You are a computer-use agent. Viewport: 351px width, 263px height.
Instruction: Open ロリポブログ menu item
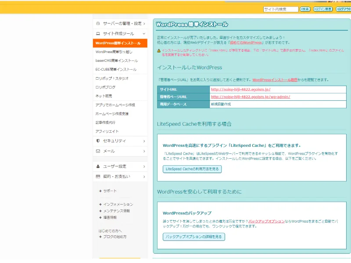[x=105, y=87]
